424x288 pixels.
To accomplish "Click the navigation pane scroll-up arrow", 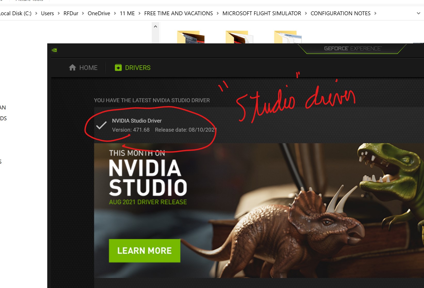I will click(x=155, y=27).
